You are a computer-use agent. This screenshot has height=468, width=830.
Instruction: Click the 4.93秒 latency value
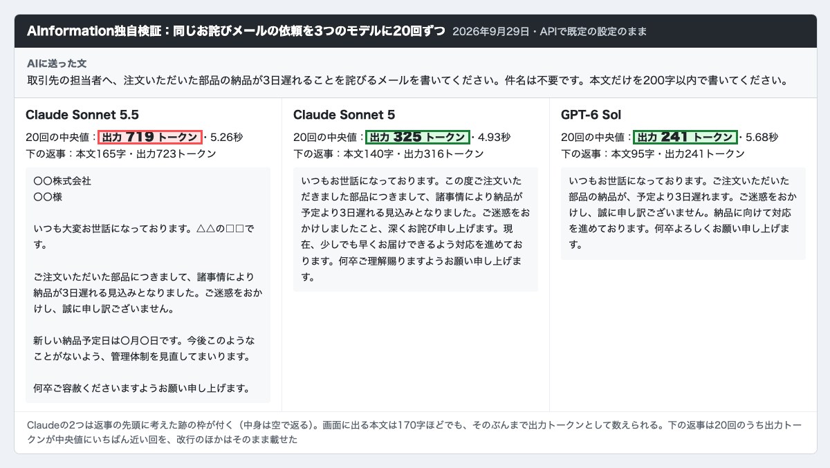[x=494, y=137]
